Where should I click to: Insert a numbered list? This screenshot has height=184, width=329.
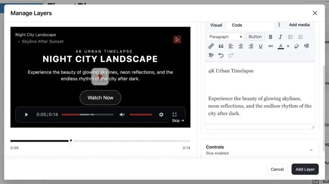300,37
